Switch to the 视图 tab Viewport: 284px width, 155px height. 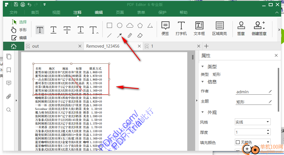point(56,12)
